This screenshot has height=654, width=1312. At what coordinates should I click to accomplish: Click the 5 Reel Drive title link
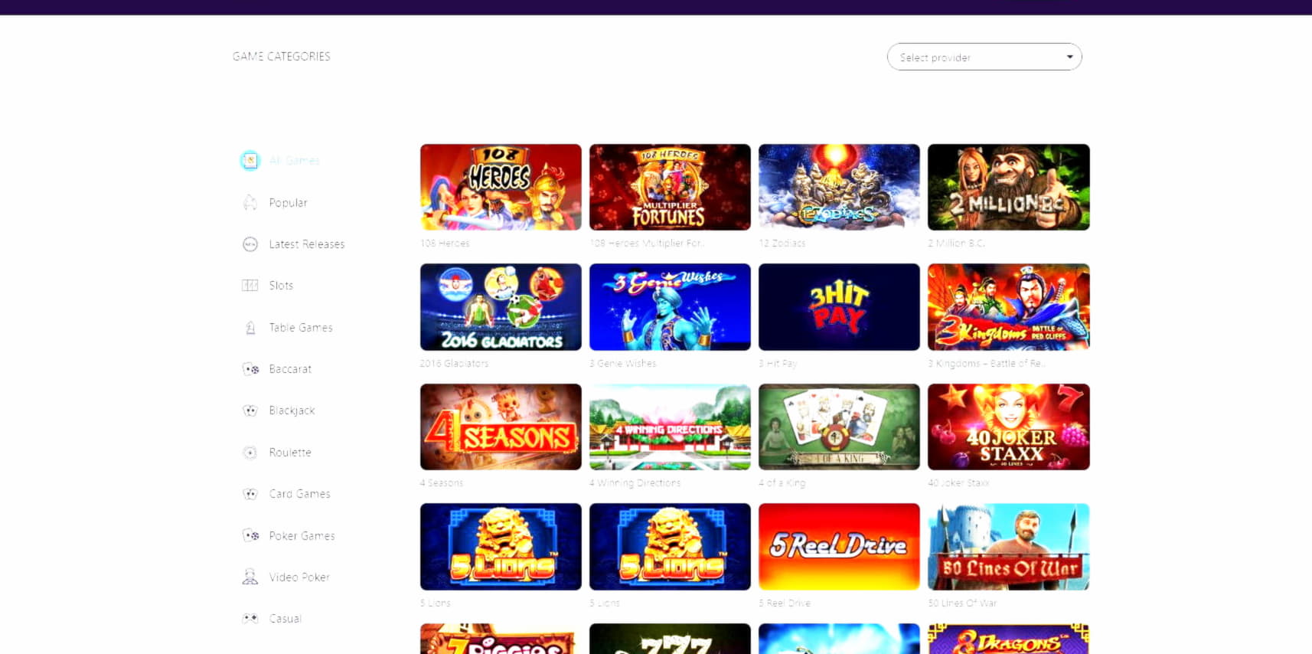[x=785, y=603]
